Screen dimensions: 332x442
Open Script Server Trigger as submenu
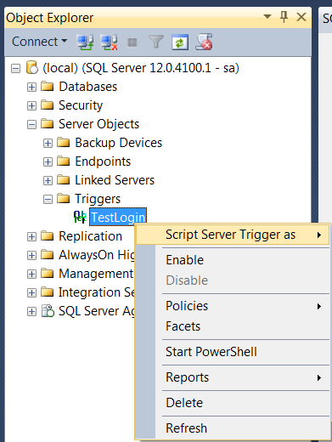coord(233,235)
